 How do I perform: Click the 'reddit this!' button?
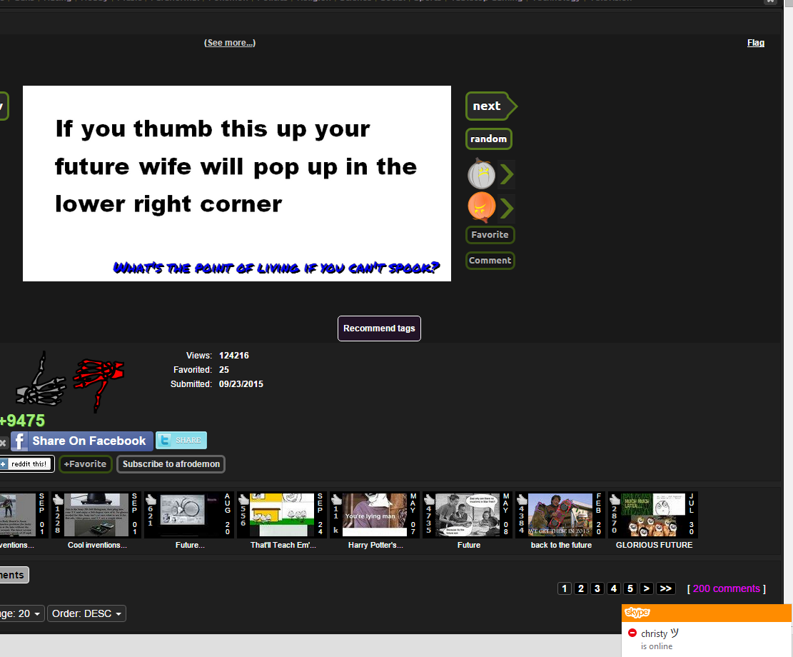(26, 464)
